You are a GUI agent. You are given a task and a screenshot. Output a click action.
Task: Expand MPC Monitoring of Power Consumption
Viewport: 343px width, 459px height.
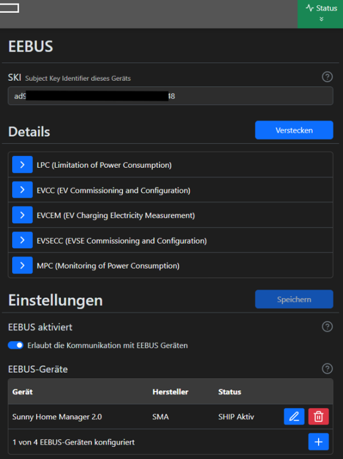[22, 265]
